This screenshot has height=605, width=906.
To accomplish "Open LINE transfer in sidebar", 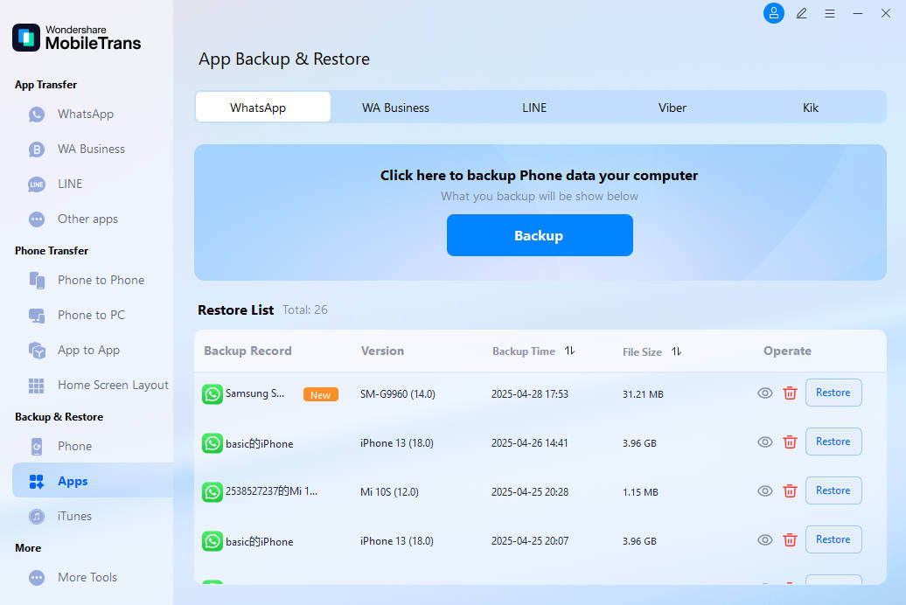I will 70,184.
